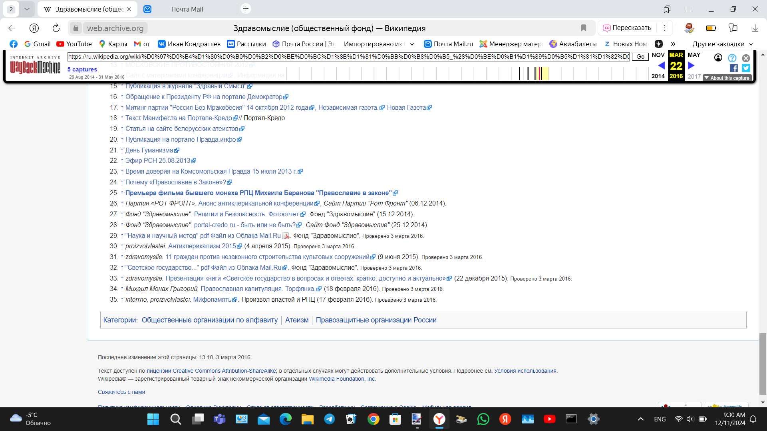Click the Свяжитесь с нами link

coord(121,392)
